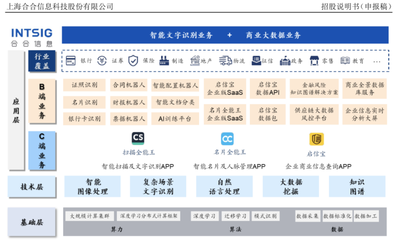Click the CS 扫描全能王 app icon

point(138,138)
